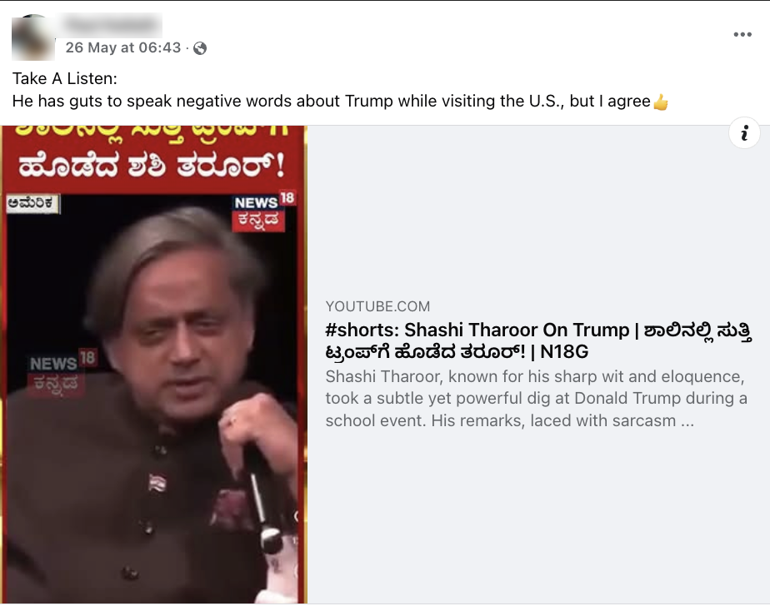The image size is (770, 606).
Task: Click the News18 Kannada logo on thumbnail
Action: tap(263, 211)
